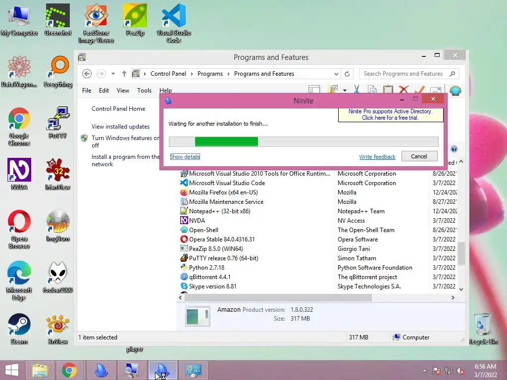
Task: Open the folder options toolbar dropdown arrow
Action: 345,90
